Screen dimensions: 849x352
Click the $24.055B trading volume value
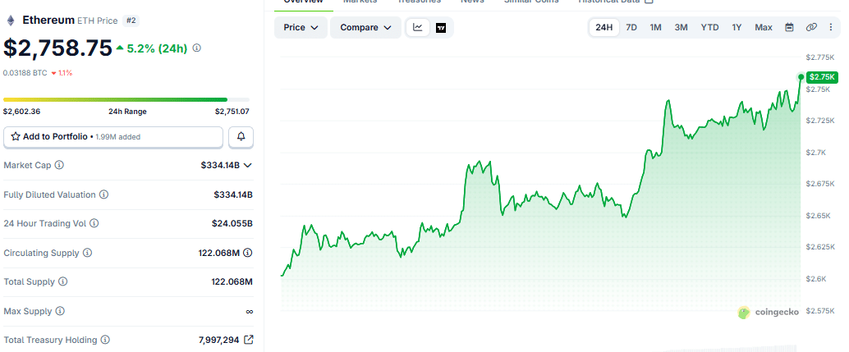click(x=232, y=223)
